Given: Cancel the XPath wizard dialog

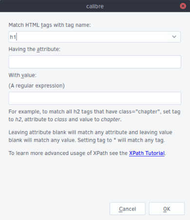Looking at the screenshot, I should [x=128, y=209].
